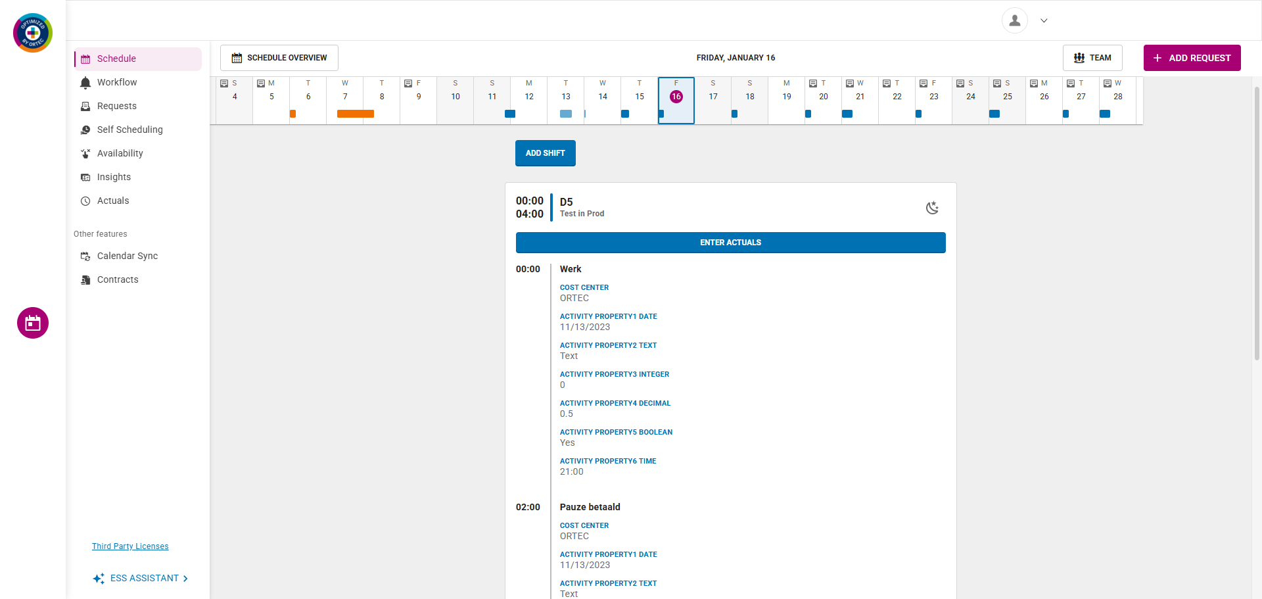Click the note icon on Saturday 24

960,84
